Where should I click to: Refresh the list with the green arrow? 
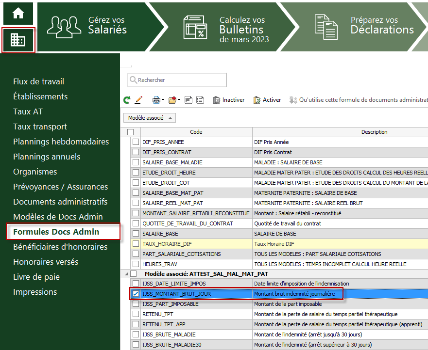127,100
